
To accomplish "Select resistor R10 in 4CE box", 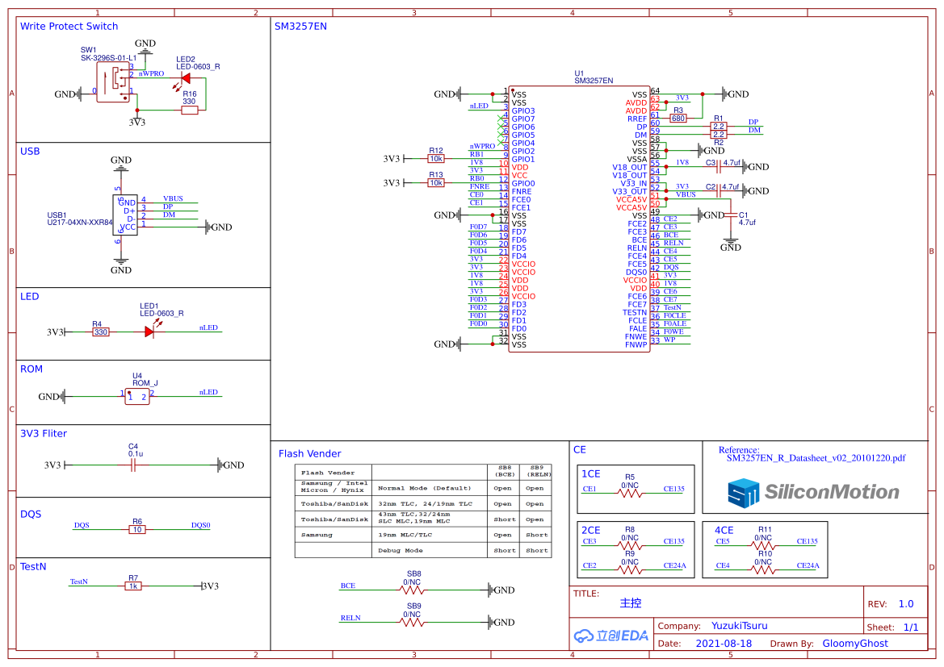I will click(763, 569).
